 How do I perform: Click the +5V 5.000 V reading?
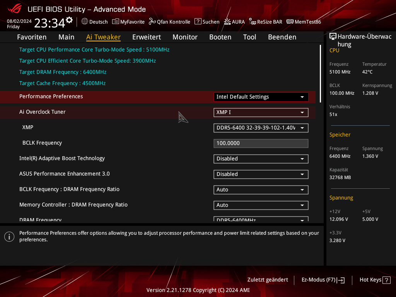[x=370, y=219]
